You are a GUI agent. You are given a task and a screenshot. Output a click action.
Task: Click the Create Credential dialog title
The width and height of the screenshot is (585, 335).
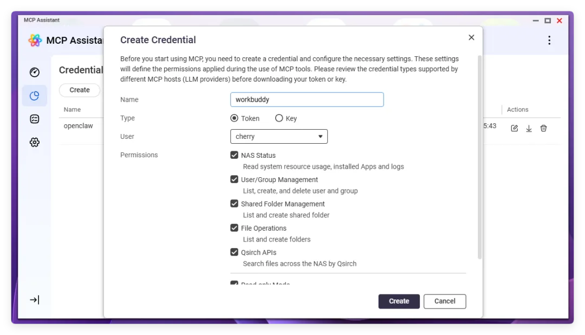pos(158,40)
